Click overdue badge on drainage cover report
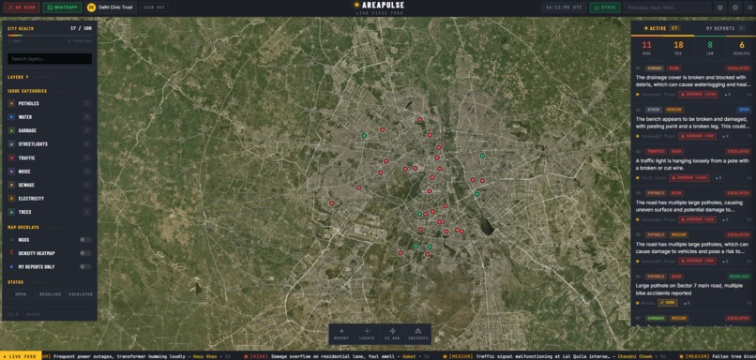Viewport: 756px width, 360px height. click(698, 95)
